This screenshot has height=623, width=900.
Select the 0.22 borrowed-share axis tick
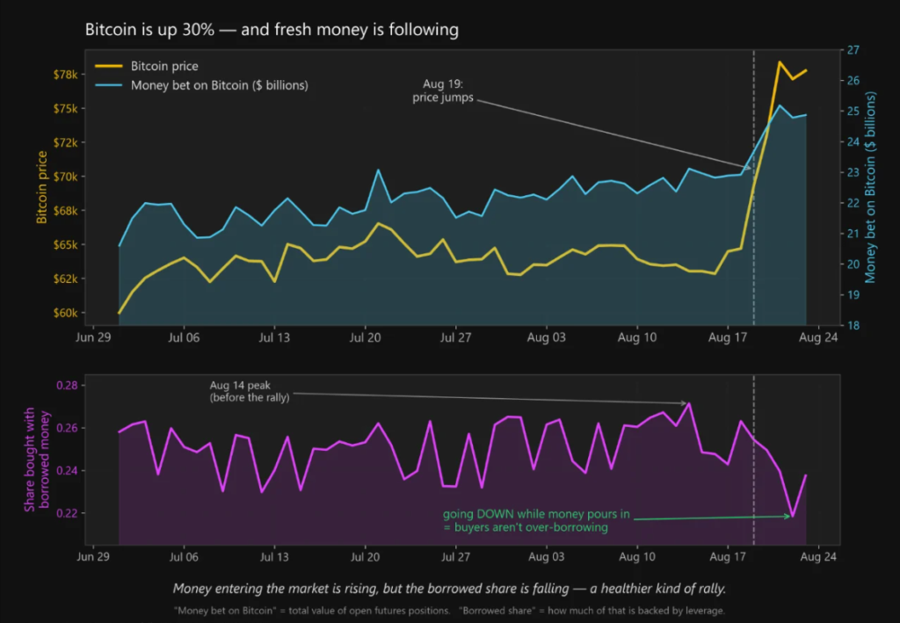67,513
